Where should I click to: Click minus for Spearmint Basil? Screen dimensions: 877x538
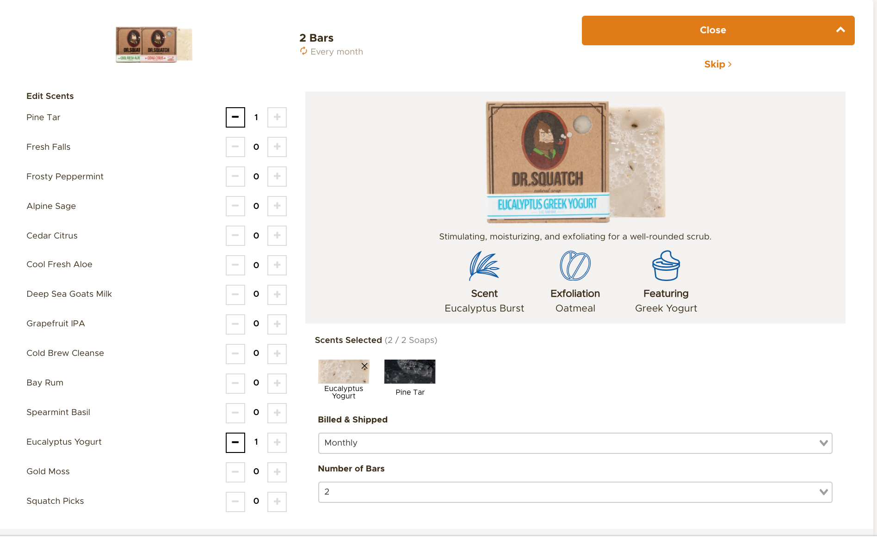[235, 413]
